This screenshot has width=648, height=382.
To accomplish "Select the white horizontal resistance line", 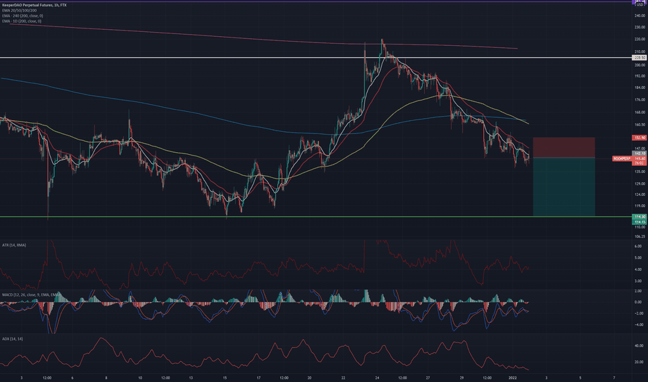I will (316, 58).
